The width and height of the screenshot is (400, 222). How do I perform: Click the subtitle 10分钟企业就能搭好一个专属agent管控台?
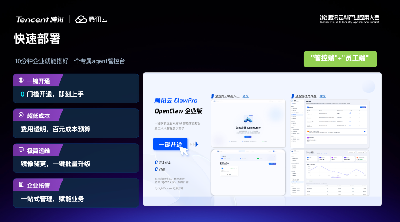pos(70,61)
